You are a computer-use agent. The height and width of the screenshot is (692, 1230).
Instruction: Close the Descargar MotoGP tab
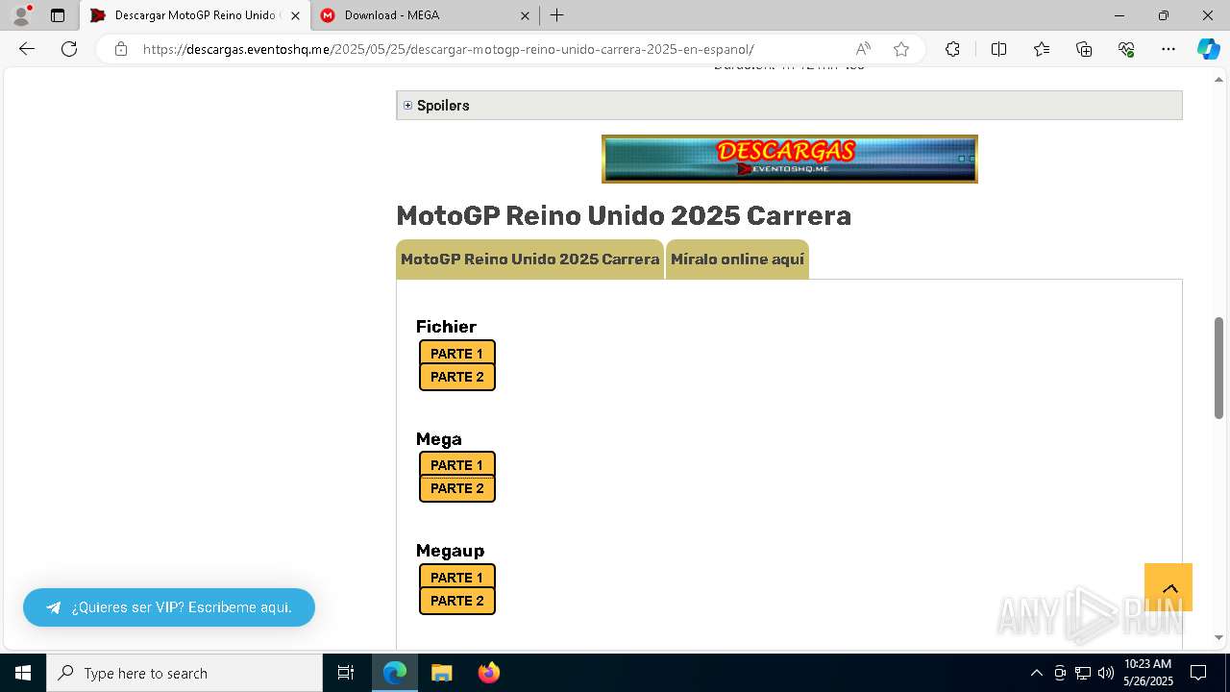(x=295, y=15)
